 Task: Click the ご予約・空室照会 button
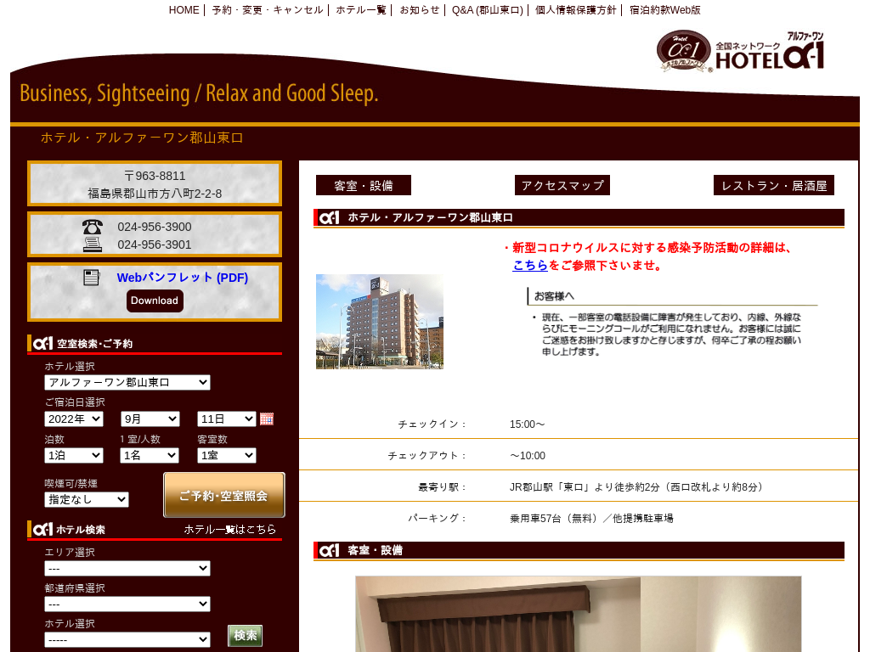click(224, 495)
